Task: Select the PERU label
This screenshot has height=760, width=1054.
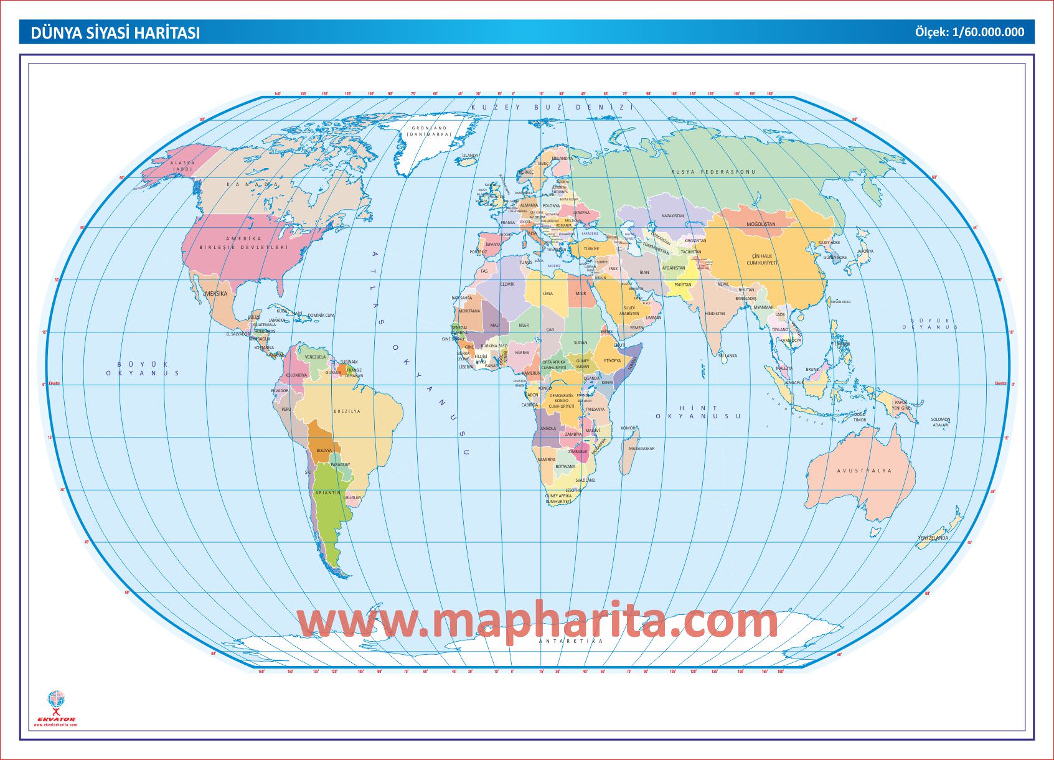Action: click(x=286, y=409)
